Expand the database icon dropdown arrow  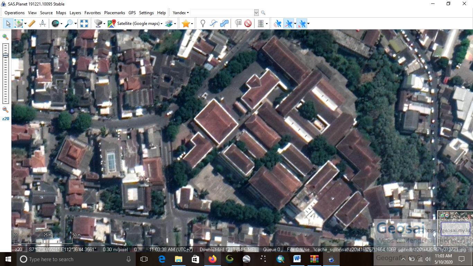coord(267,24)
